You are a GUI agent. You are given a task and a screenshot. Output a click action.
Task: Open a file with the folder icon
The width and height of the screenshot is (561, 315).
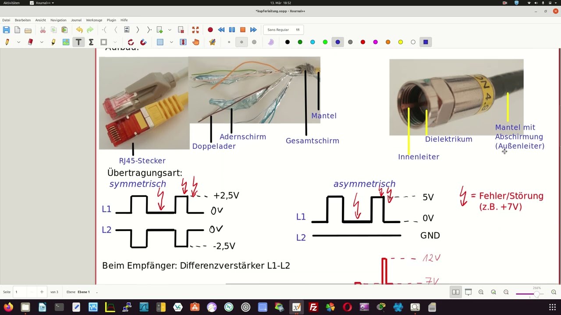[x=28, y=30]
